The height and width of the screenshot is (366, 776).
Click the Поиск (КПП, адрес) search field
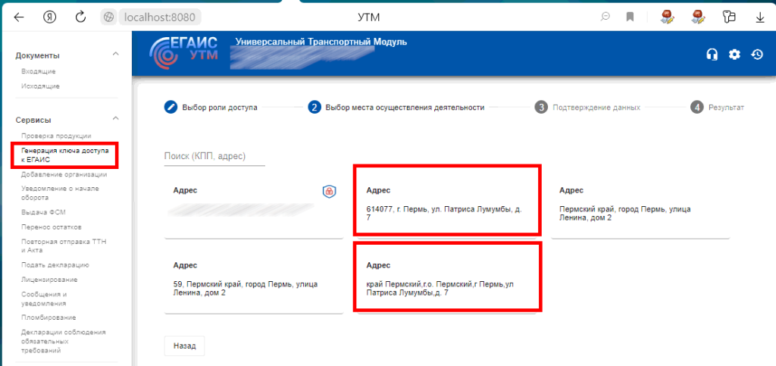click(214, 156)
